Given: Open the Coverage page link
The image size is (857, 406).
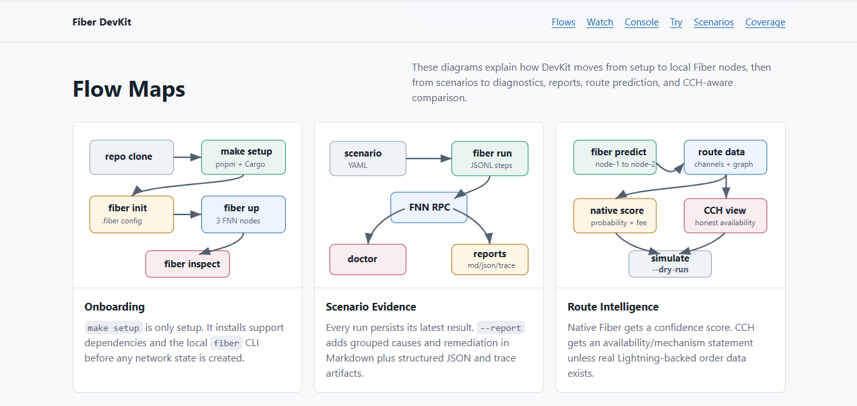Looking at the screenshot, I should pos(765,22).
